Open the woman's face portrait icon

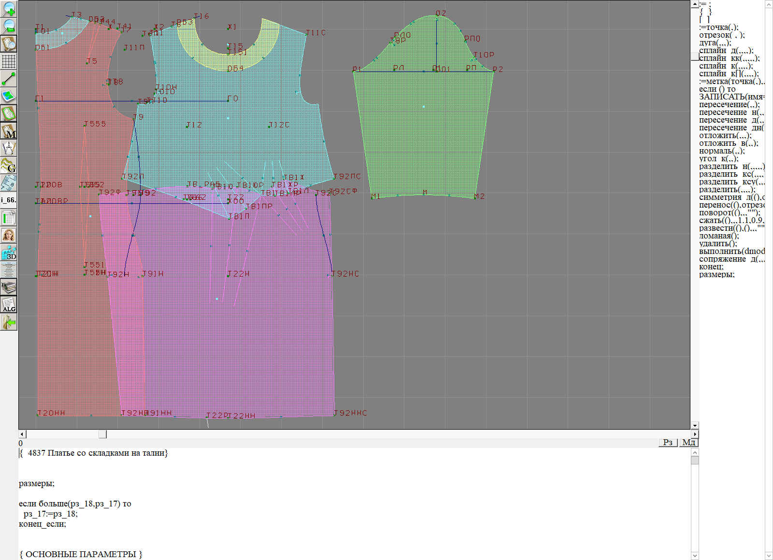(x=9, y=235)
